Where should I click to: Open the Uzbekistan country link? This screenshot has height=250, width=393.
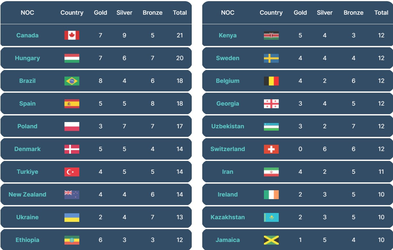pos(228,126)
